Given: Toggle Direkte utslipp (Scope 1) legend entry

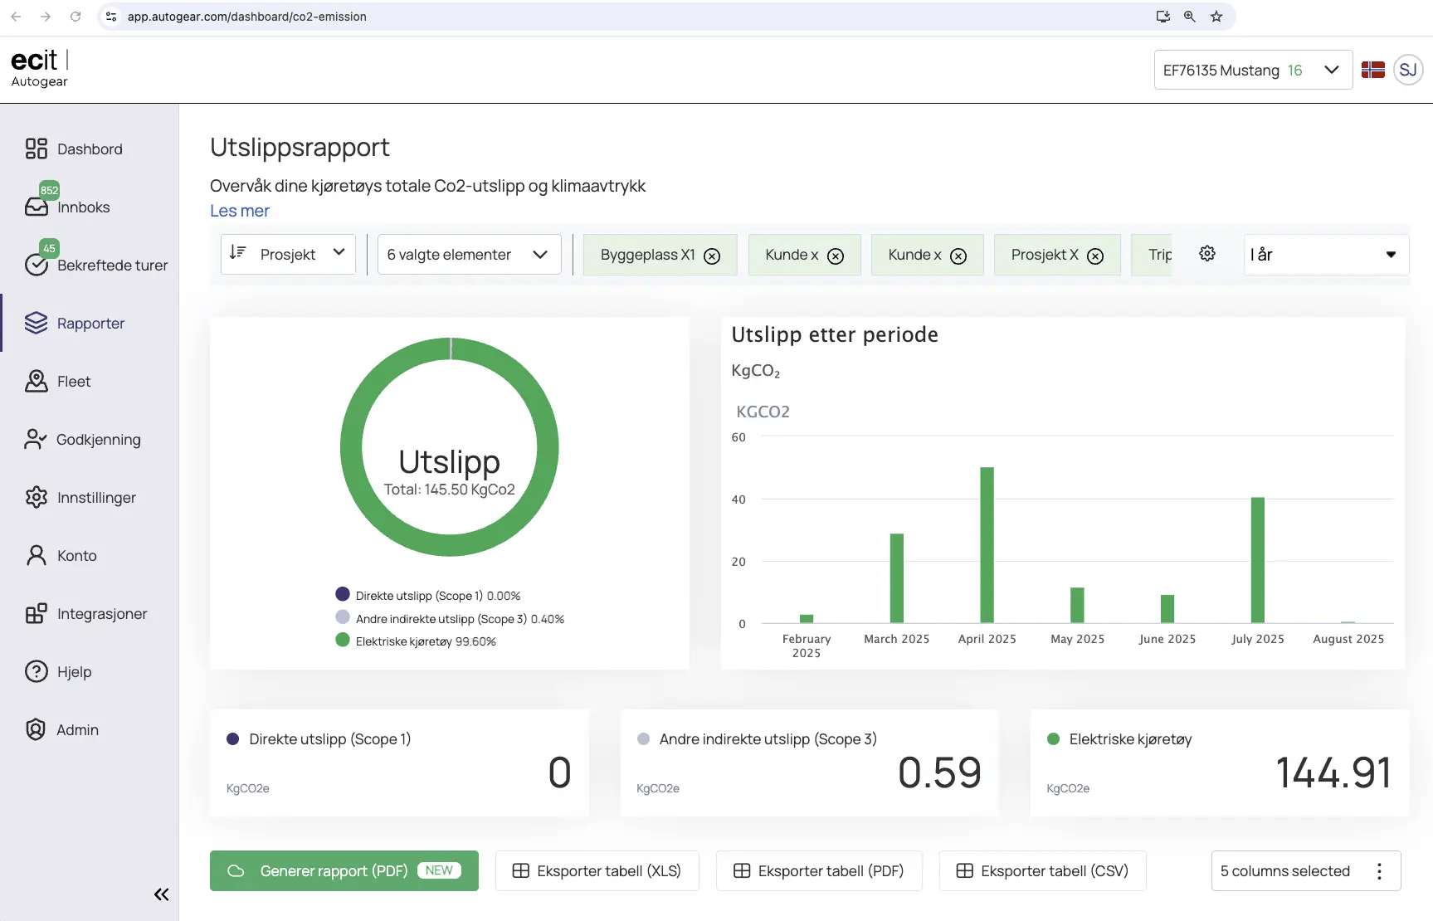Looking at the screenshot, I should coord(428,595).
